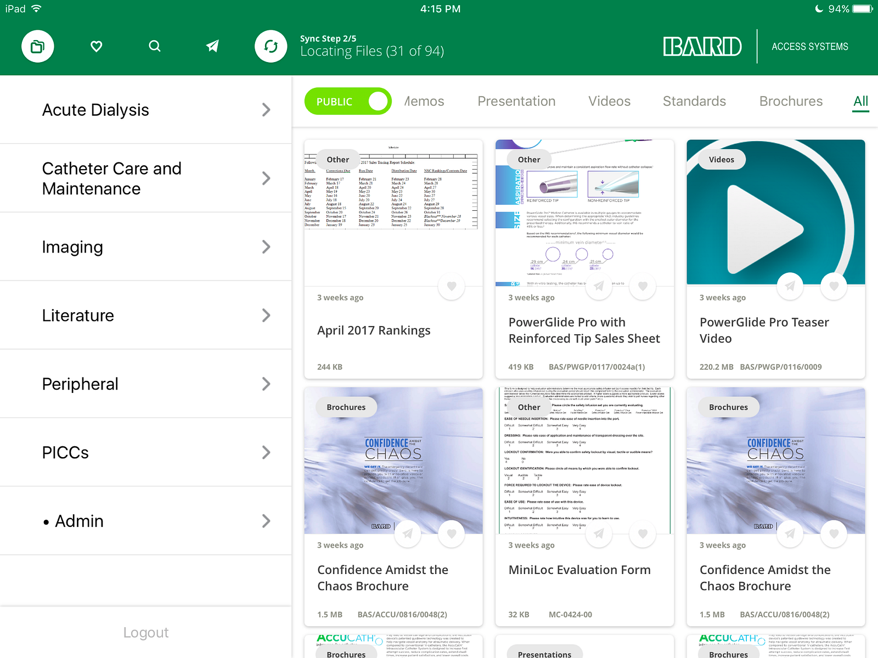Click the code MC-0424-00
Image resolution: width=878 pixels, height=658 pixels.
(x=570, y=615)
